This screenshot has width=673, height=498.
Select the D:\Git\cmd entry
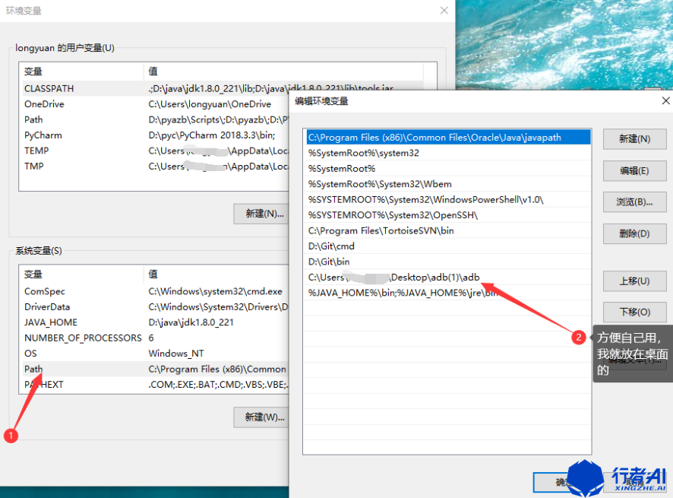click(448, 246)
